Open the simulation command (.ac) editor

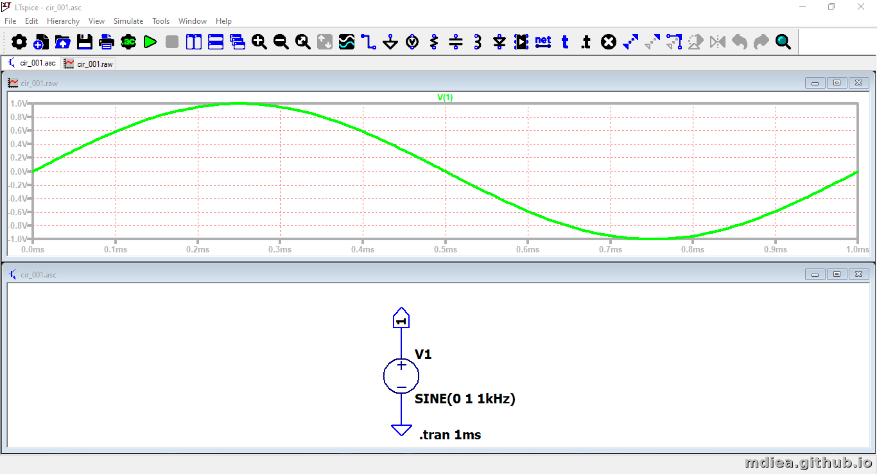pyautogui.click(x=128, y=42)
